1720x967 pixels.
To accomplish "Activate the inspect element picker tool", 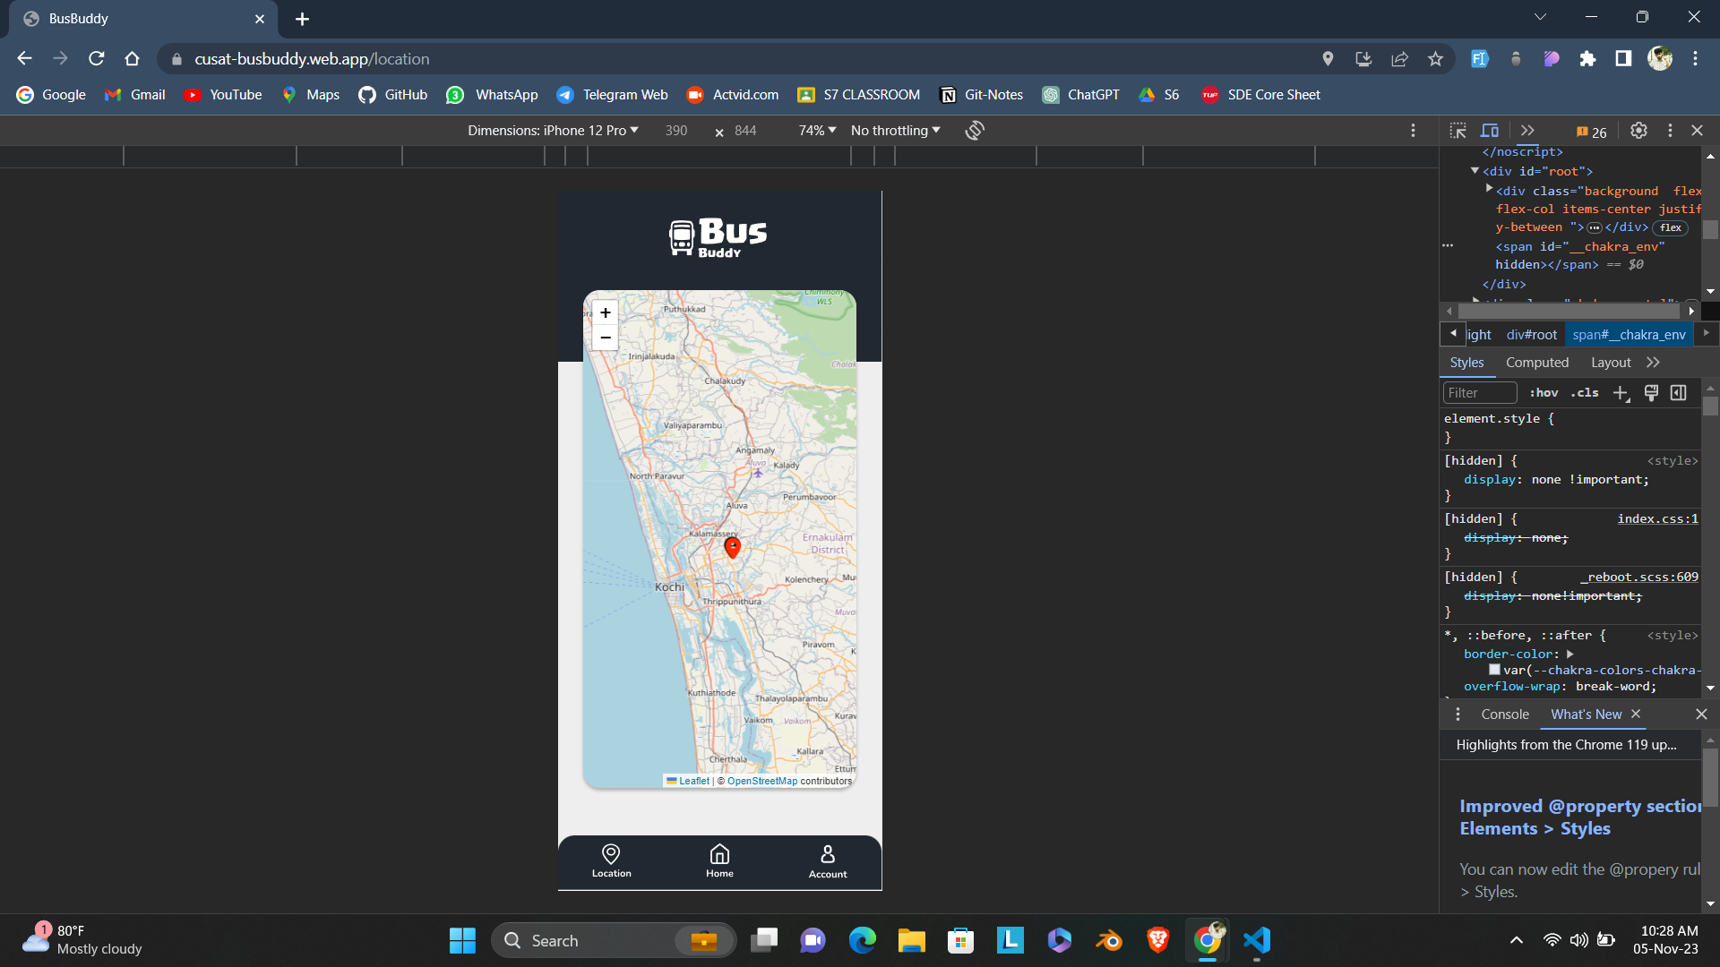I will [x=1458, y=131].
